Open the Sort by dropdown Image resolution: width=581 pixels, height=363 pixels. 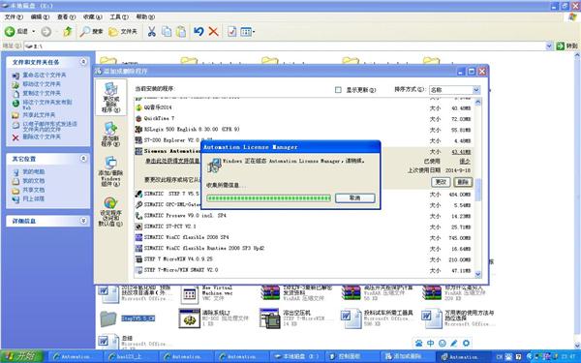pyautogui.click(x=455, y=90)
